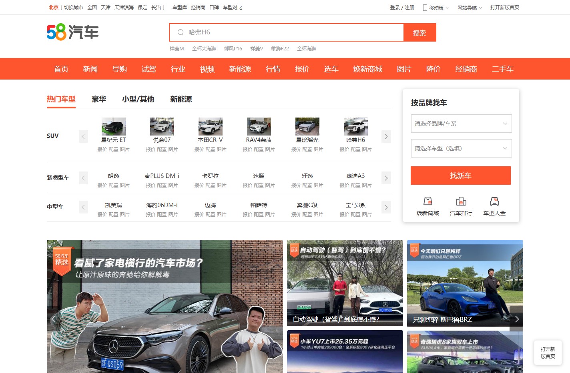Open 奇瑞瑞虎8家族双车上市 card
Image resolution: width=570 pixels, height=373 pixels.
(465, 352)
